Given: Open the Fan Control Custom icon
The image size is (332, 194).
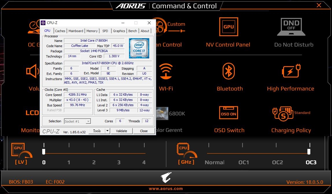Looking at the screenshot, I should 170,26.
